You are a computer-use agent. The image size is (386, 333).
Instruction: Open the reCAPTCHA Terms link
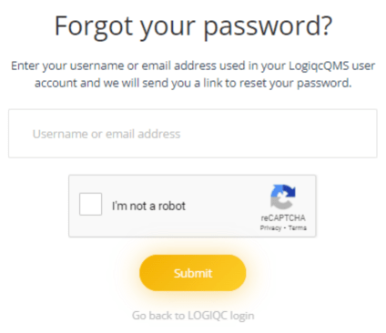click(x=298, y=227)
